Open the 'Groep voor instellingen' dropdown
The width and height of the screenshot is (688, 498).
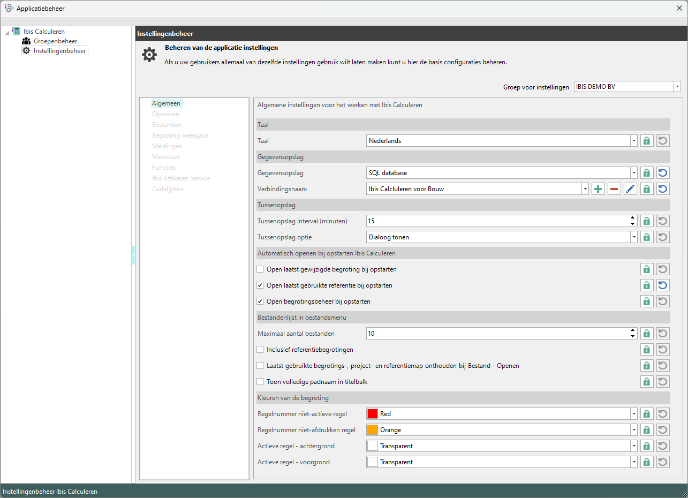(677, 87)
